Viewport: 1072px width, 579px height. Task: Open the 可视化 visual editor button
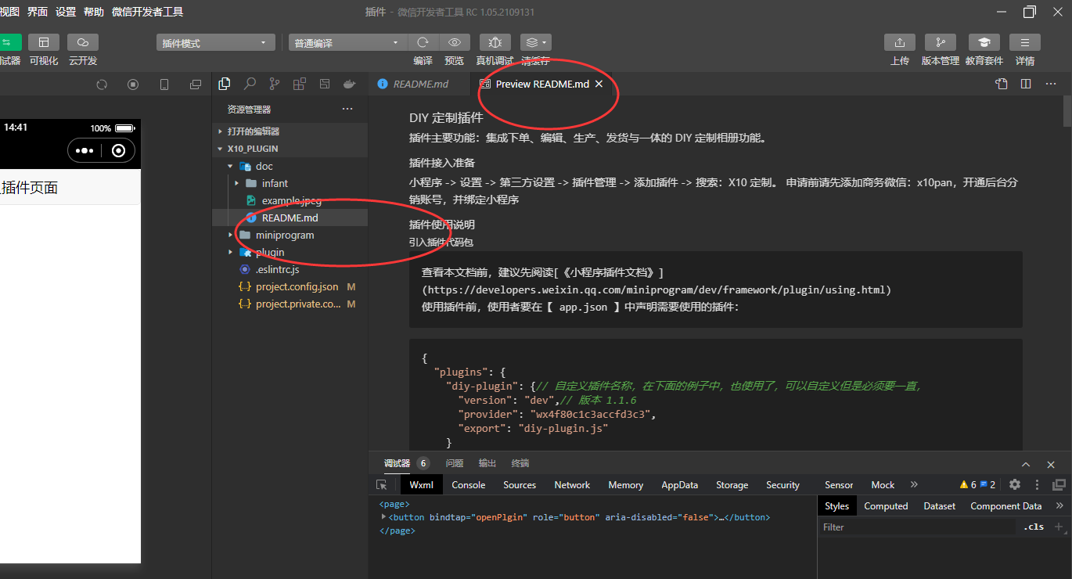click(x=44, y=42)
